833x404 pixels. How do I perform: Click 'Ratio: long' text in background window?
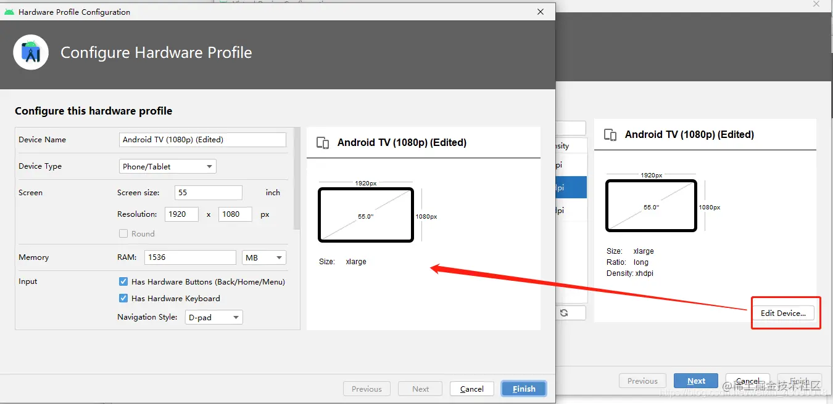(628, 262)
